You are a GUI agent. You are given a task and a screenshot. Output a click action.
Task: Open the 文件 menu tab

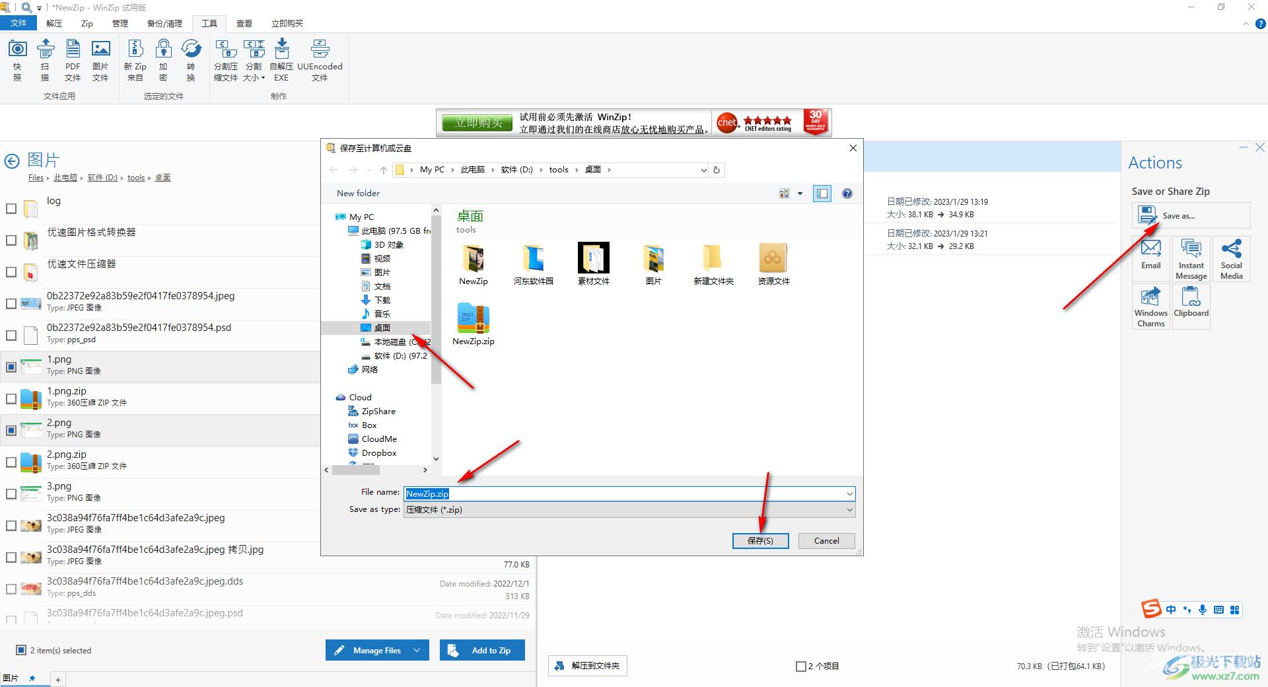18,23
